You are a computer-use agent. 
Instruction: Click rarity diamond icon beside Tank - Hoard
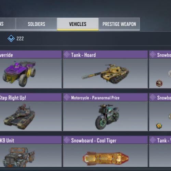click(67, 55)
